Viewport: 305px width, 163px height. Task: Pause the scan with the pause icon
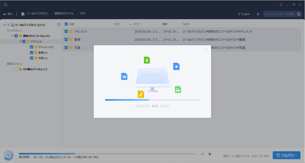tap(203, 154)
